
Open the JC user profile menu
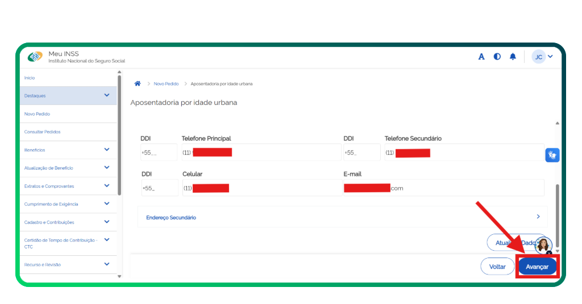pos(543,57)
